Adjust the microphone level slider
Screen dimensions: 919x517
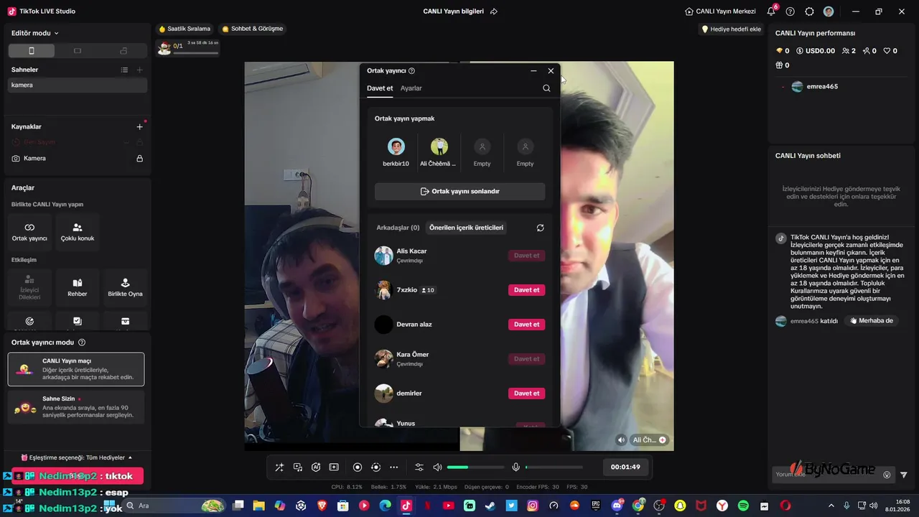[x=554, y=467]
